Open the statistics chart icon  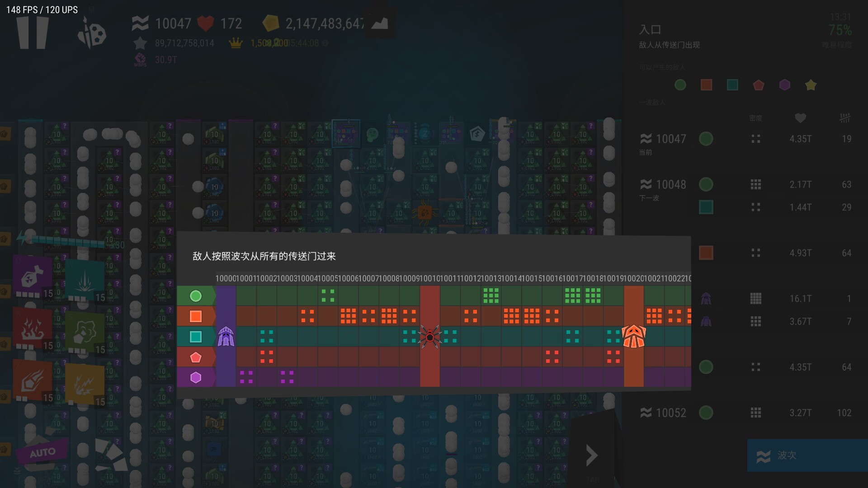point(380,23)
